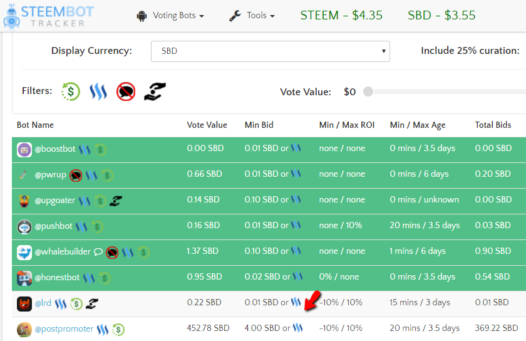Image resolution: width=526 pixels, height=341 pixels.
Task: Click the no-comment icon next to @pwrup
Action: click(x=76, y=176)
